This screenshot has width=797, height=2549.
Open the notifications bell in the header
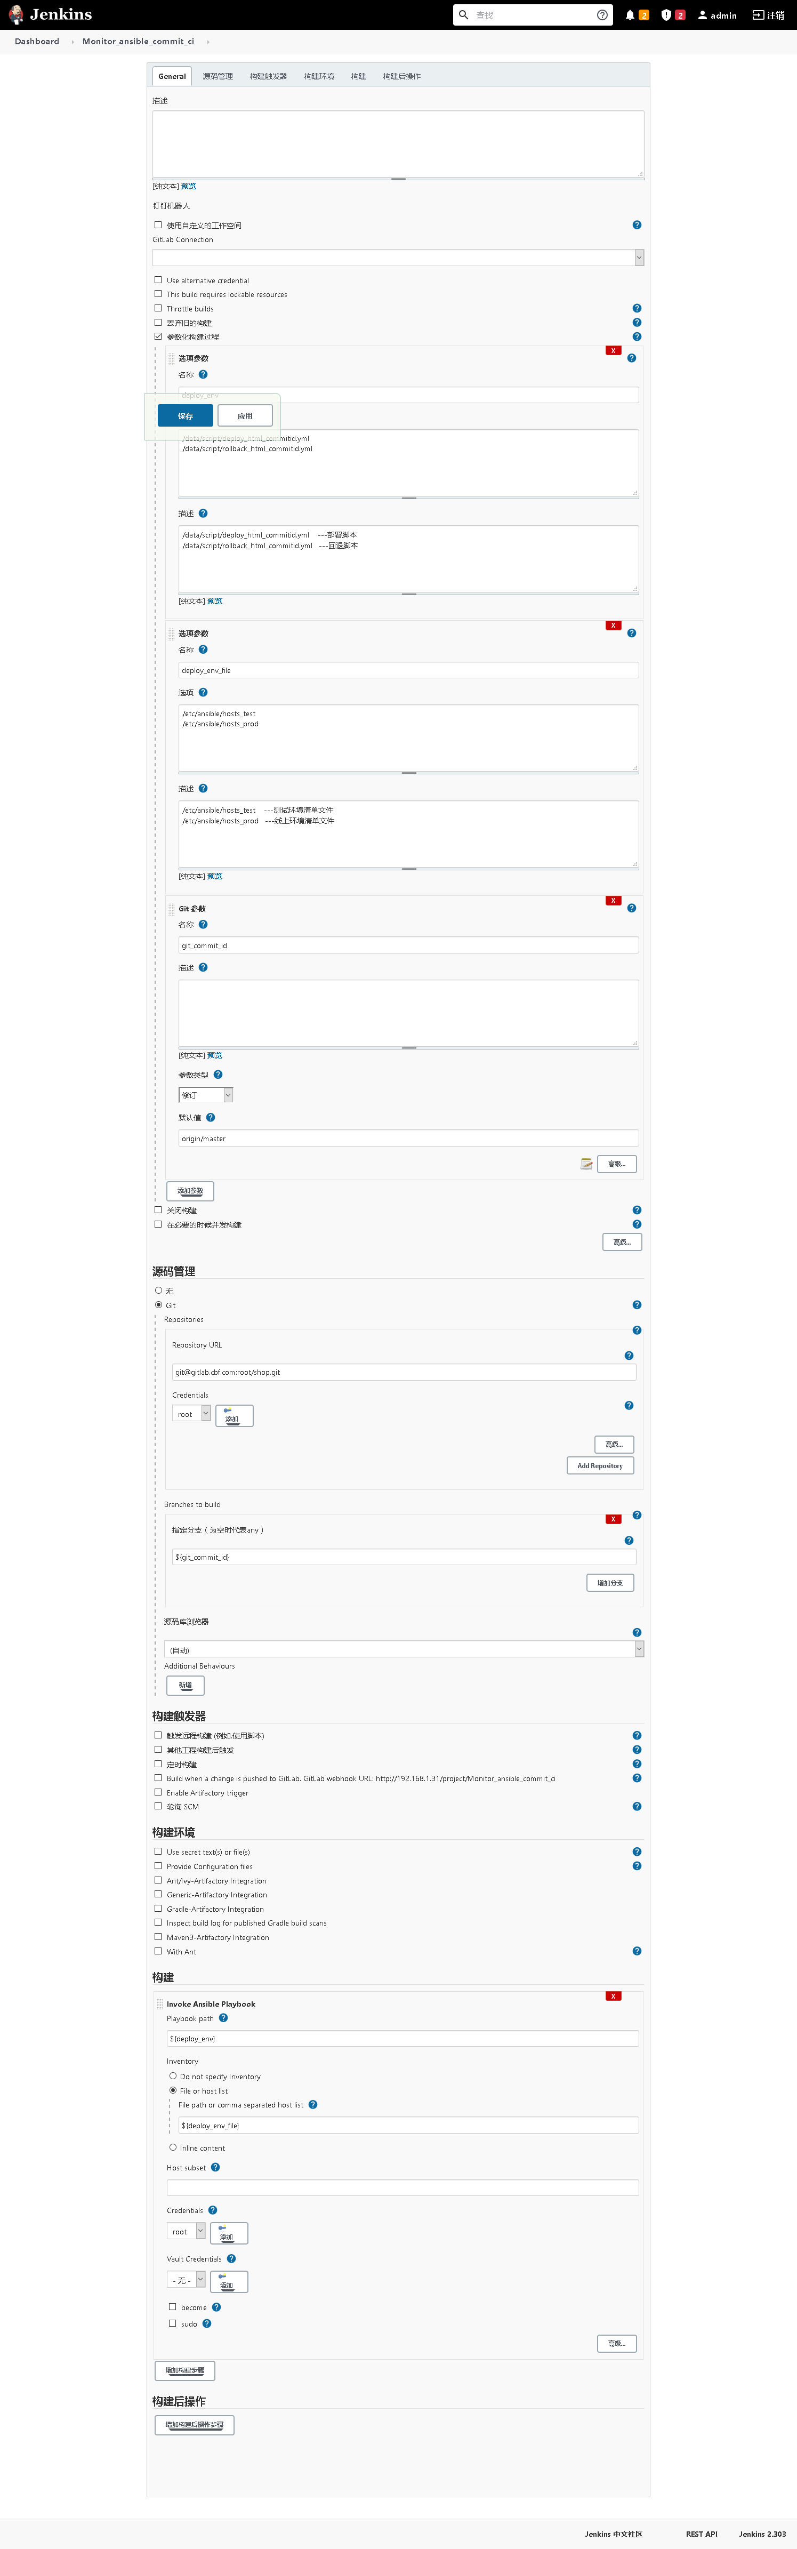pyautogui.click(x=630, y=15)
